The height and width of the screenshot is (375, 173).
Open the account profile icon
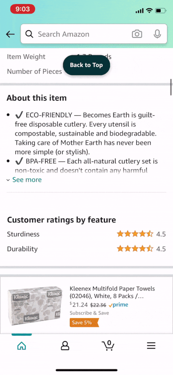pos(65,346)
